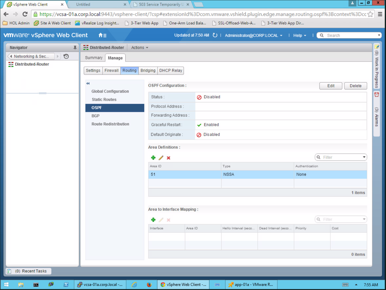Open HOL Admin bookmark folder
Viewport: 386px width, 290px height.
16,23
